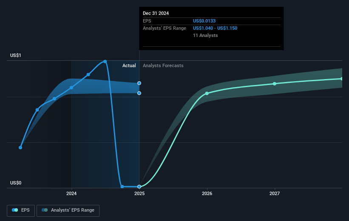Click the US$0 y-axis label
Viewport: 349px width, 221px height.
(16, 183)
